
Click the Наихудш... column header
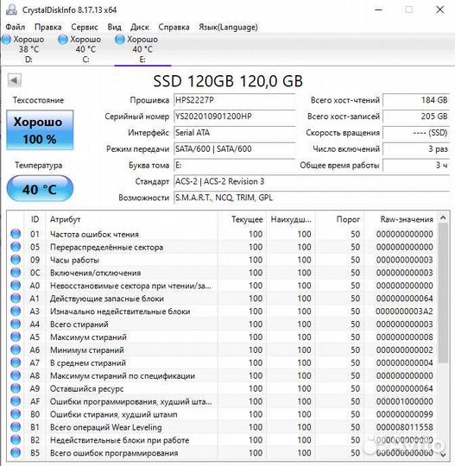[x=291, y=219]
